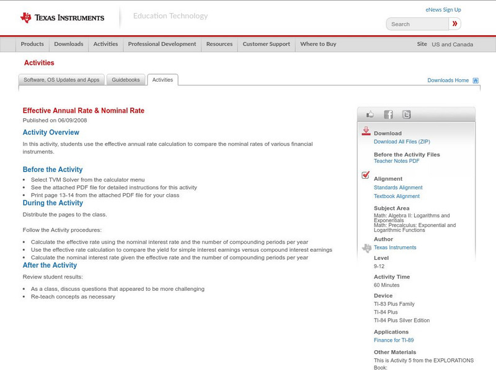The height and width of the screenshot is (370, 496).
Task: Click Download All Files (ZIP) link
Action: point(402,142)
